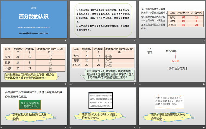This screenshot has width=206, height=129.
Task: Select slide 1 titled 百分数的认识
Action: click(34, 19)
